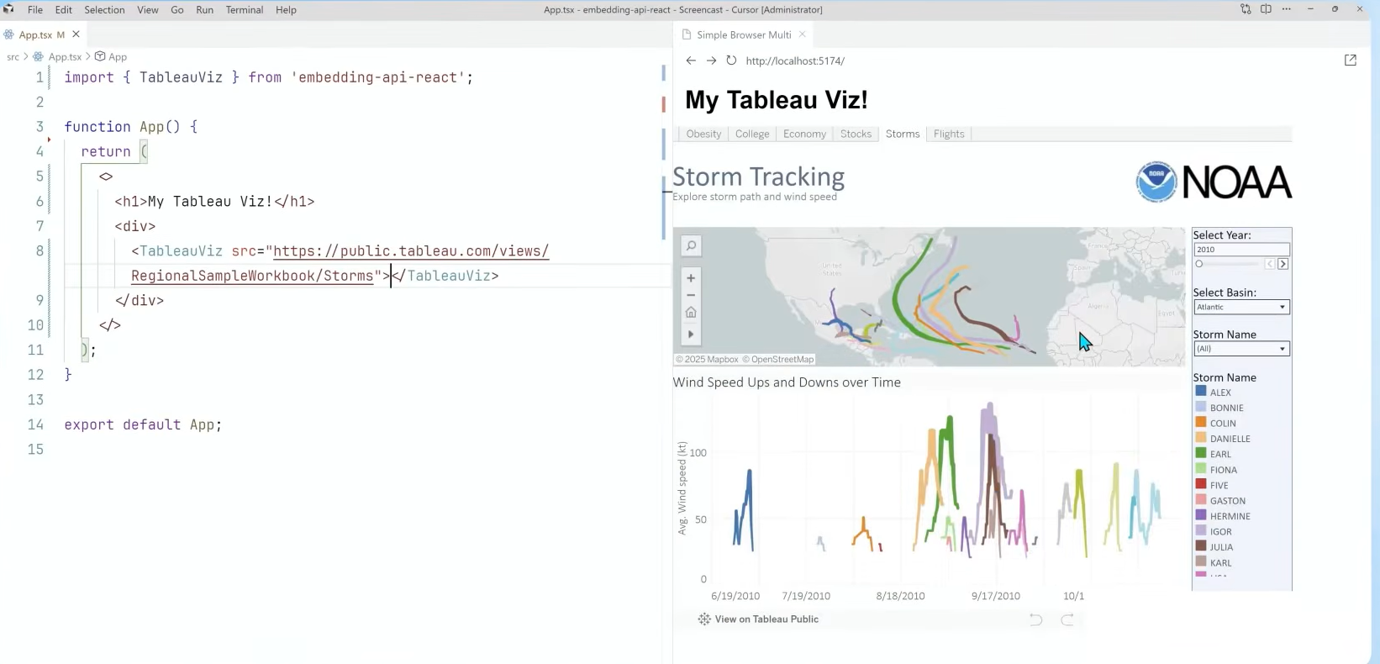The width and height of the screenshot is (1380, 664).
Task: Click the ALEX legend color swatch
Action: coord(1201,392)
